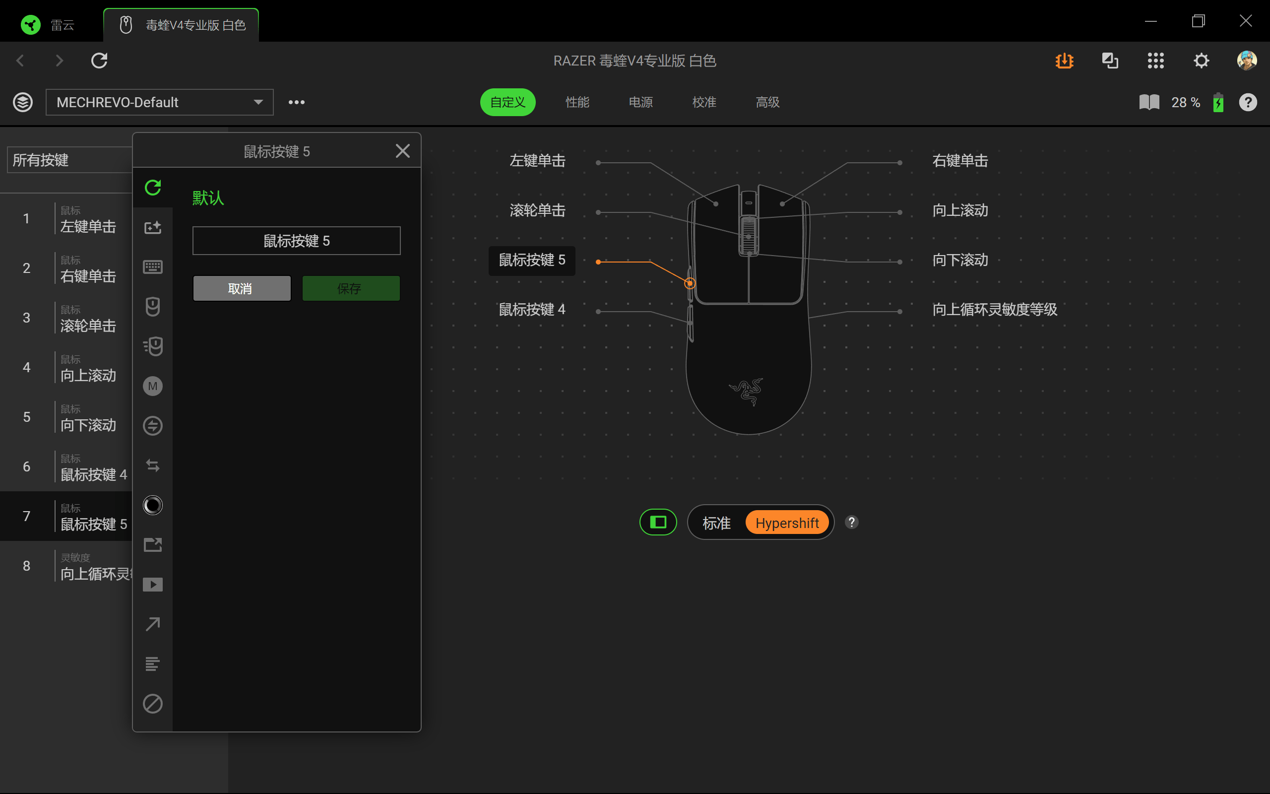Refresh the page with the reload icon
The image size is (1270, 794).
click(x=99, y=61)
